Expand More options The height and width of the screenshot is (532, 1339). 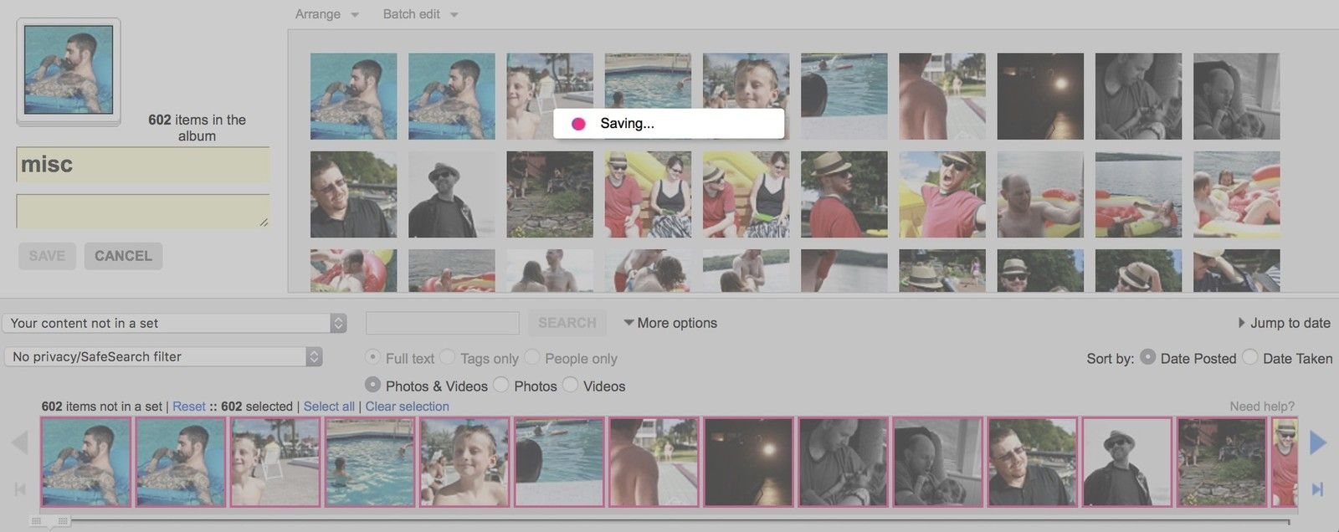[670, 323]
